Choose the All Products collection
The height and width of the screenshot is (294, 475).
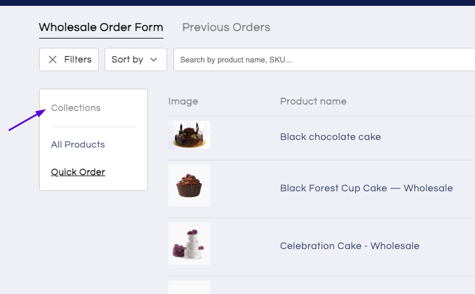(x=78, y=145)
